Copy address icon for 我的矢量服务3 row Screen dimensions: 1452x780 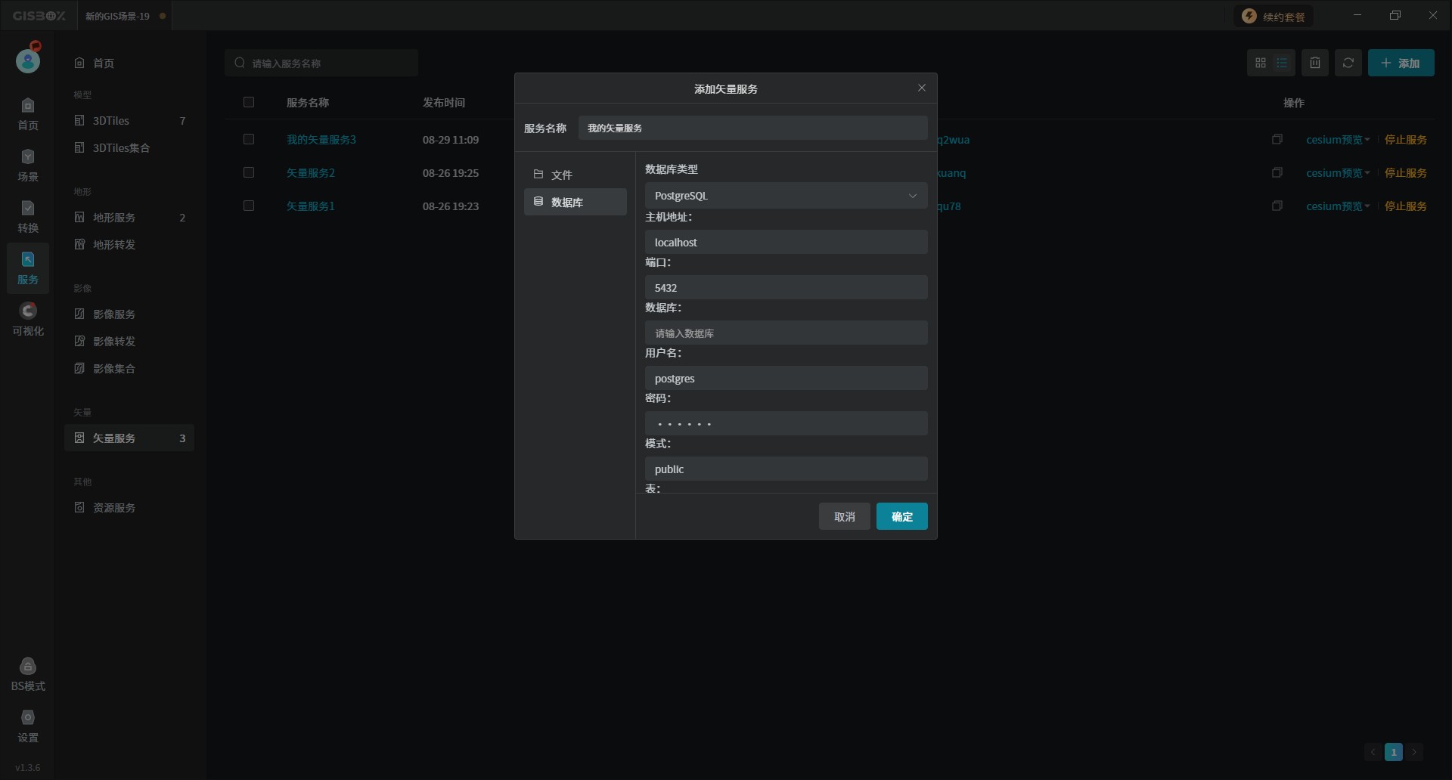click(1277, 140)
